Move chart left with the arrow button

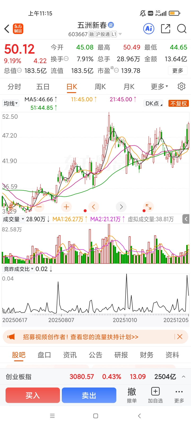pos(93,207)
